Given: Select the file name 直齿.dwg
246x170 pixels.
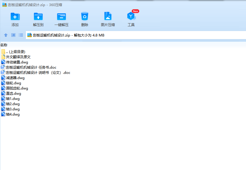Looking at the screenshot, I should [x=14, y=94].
